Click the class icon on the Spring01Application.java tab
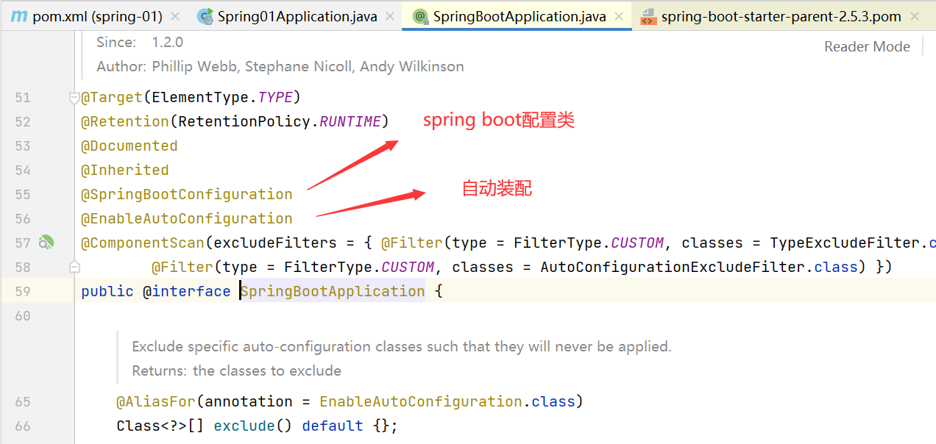936x444 pixels. 205,16
